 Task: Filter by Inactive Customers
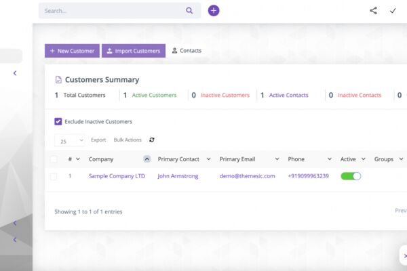[x=225, y=95]
